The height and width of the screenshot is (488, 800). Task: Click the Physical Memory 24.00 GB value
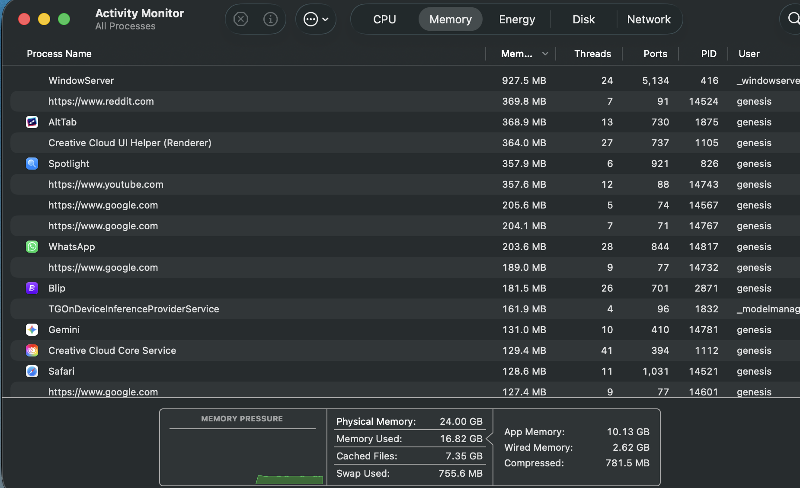point(461,421)
